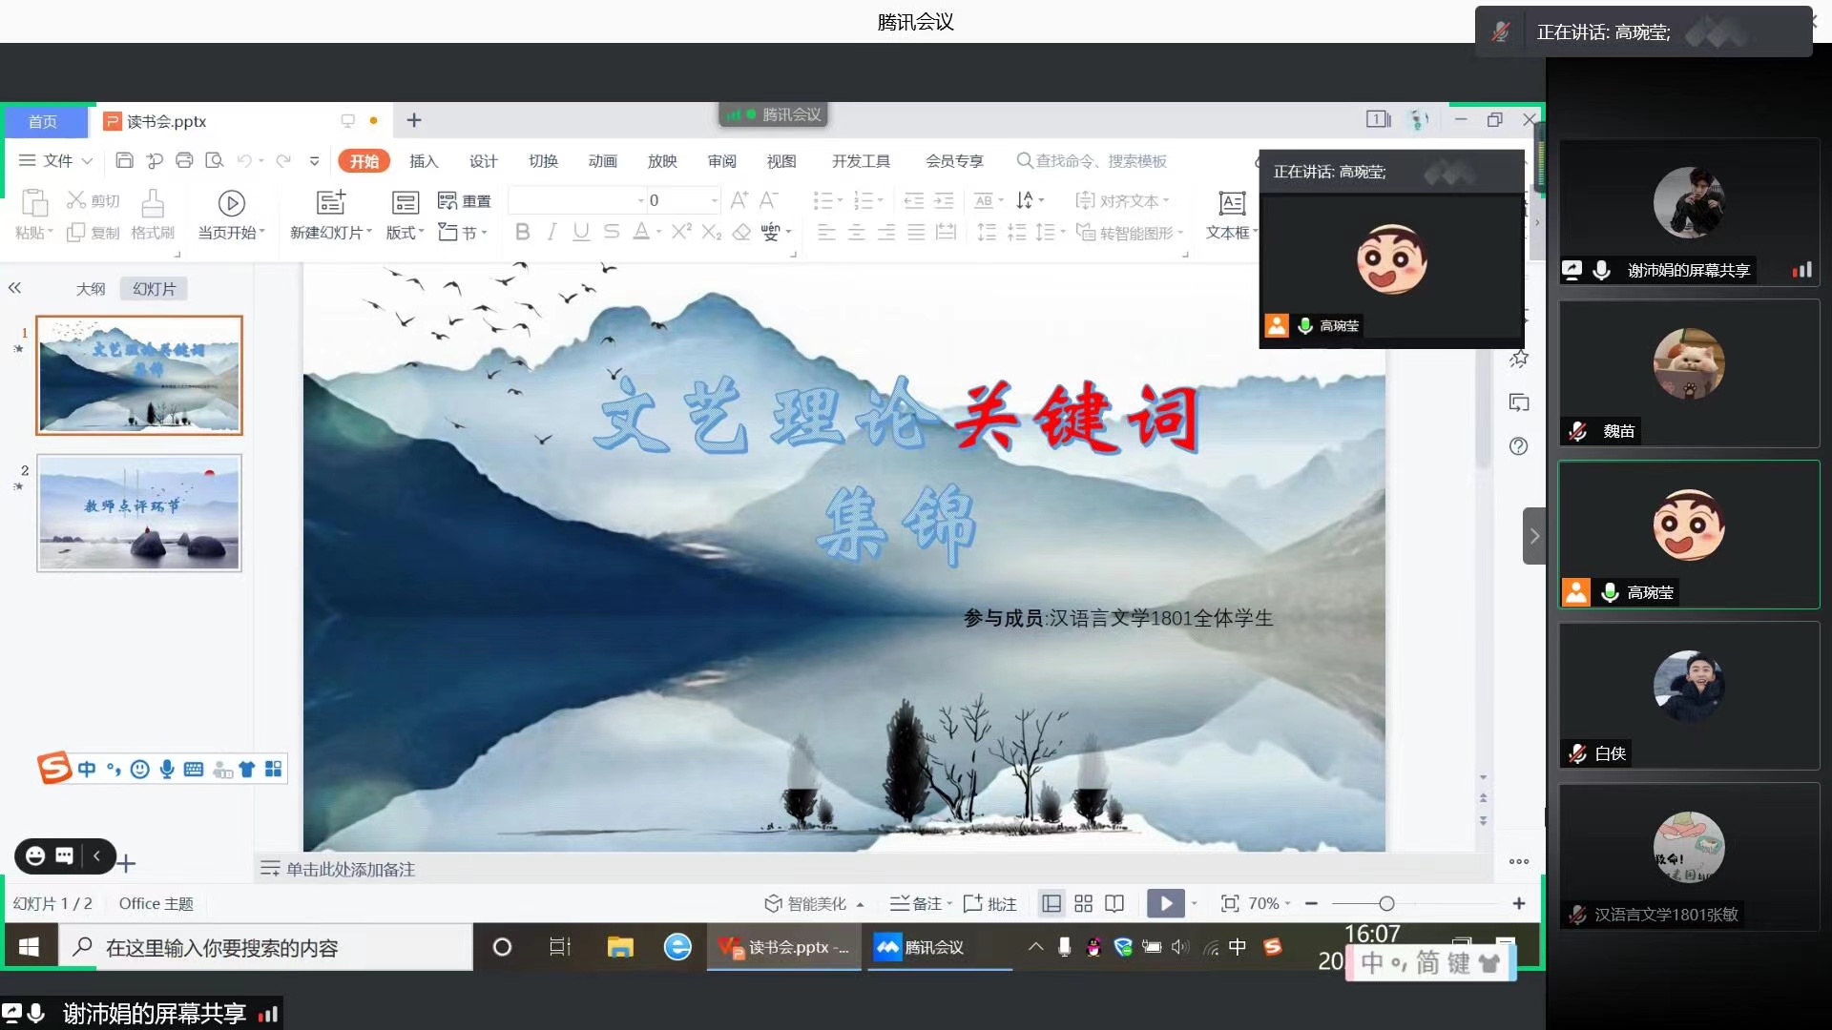Click the Underline text icon
1832x1030 pixels.
[581, 232]
